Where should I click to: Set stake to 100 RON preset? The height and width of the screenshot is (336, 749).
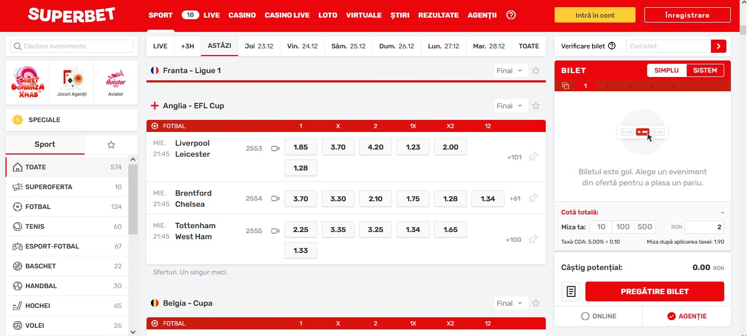tap(623, 227)
